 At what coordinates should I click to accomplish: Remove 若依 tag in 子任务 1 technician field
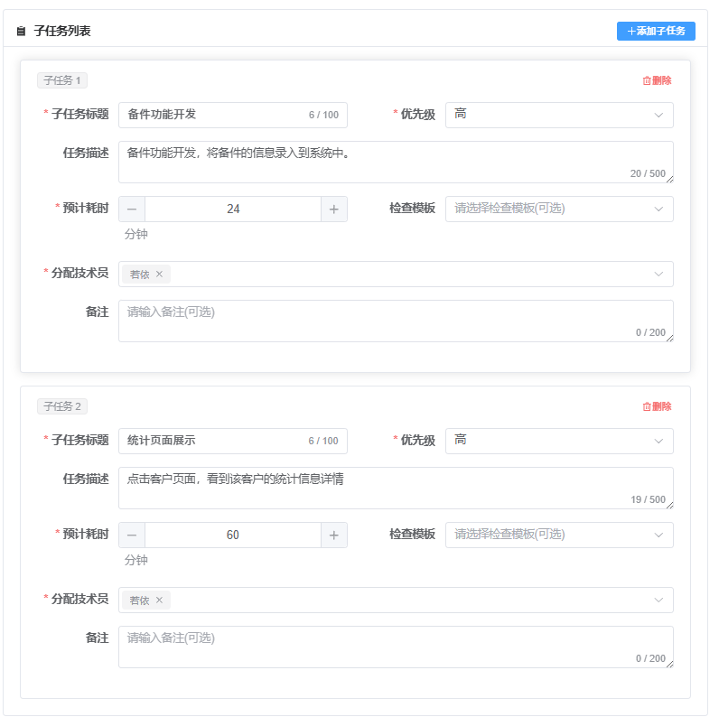(x=160, y=275)
